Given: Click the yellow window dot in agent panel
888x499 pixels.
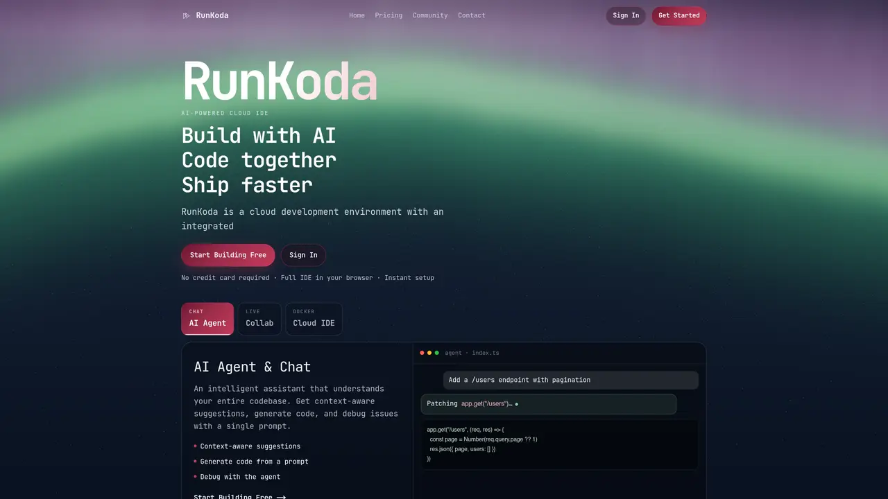Looking at the screenshot, I should pos(429,353).
